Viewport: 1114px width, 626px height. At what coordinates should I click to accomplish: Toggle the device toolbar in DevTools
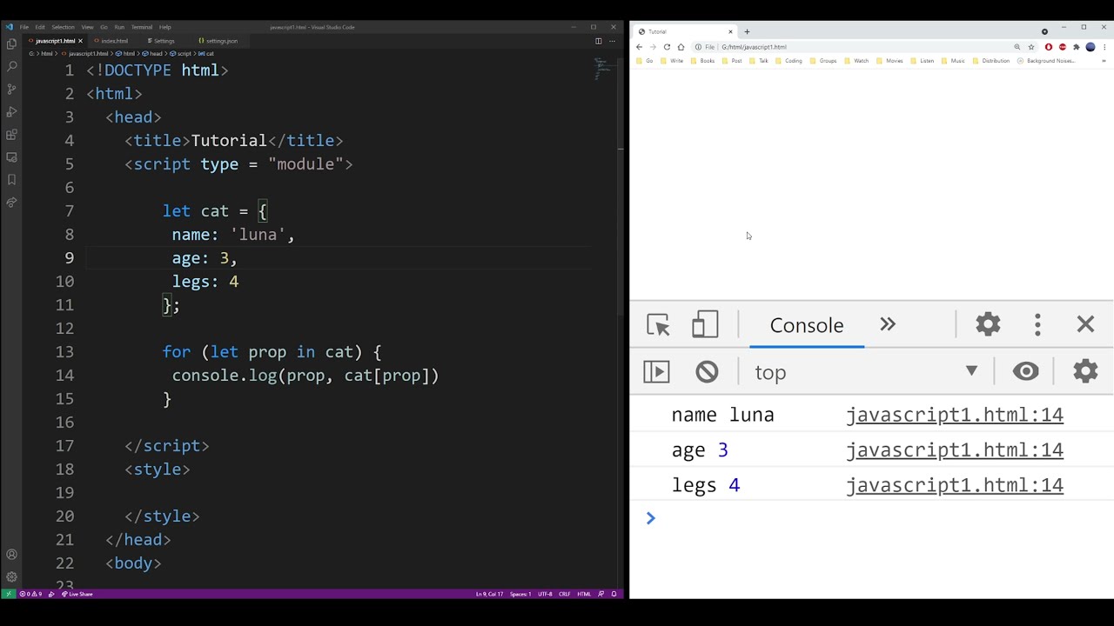[x=705, y=325]
